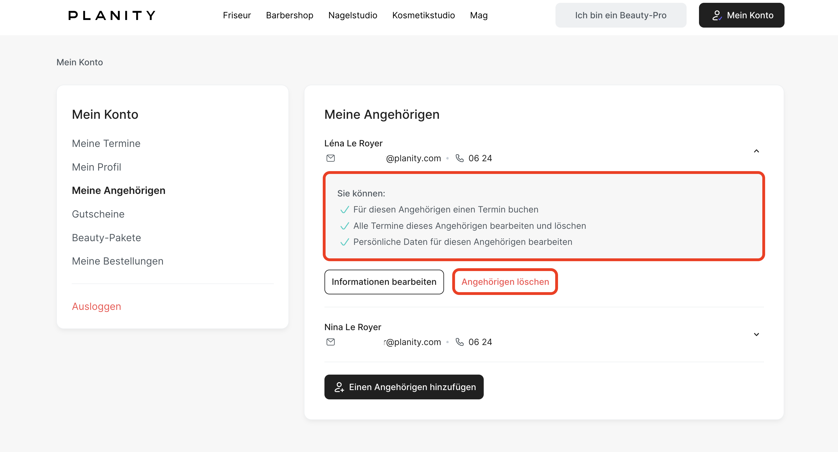Viewport: 838px width, 452px height.
Task: Click Ausloggen to sign out
Action: 96,306
